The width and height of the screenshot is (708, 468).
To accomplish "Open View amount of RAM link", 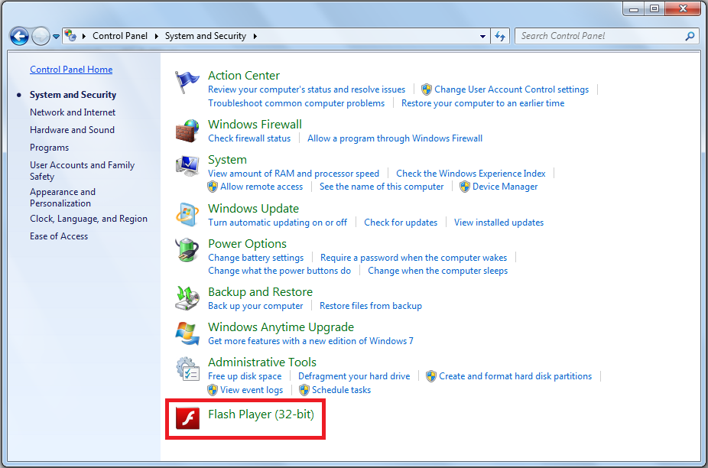I will tap(294, 174).
